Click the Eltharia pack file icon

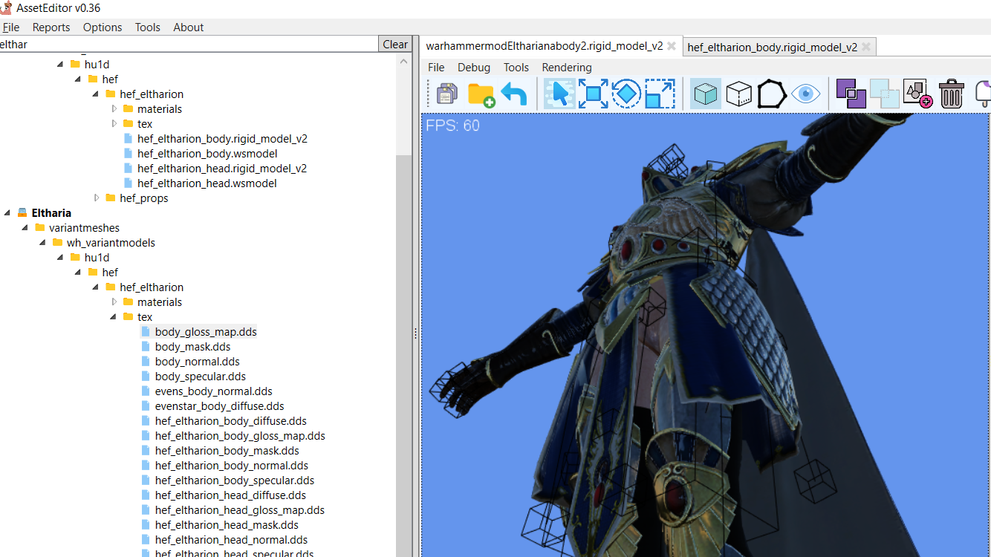(x=22, y=212)
